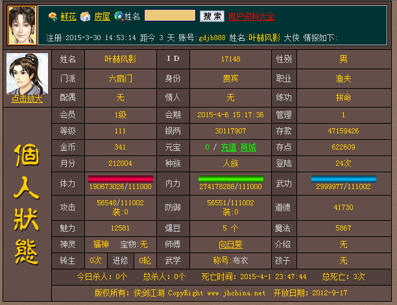Select the 爆豆 value 5 个
The image size is (397, 305).
point(230,228)
